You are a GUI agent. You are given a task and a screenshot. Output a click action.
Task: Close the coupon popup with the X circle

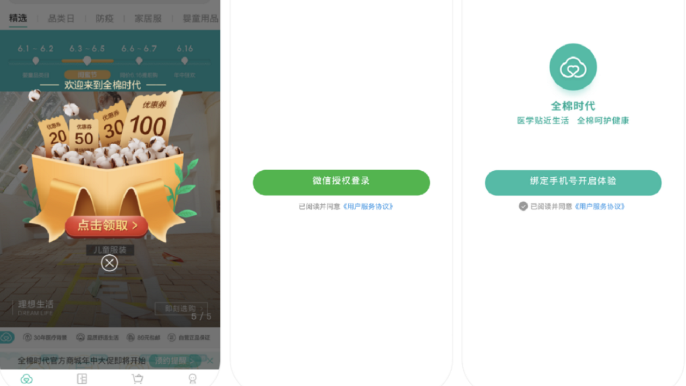(109, 263)
